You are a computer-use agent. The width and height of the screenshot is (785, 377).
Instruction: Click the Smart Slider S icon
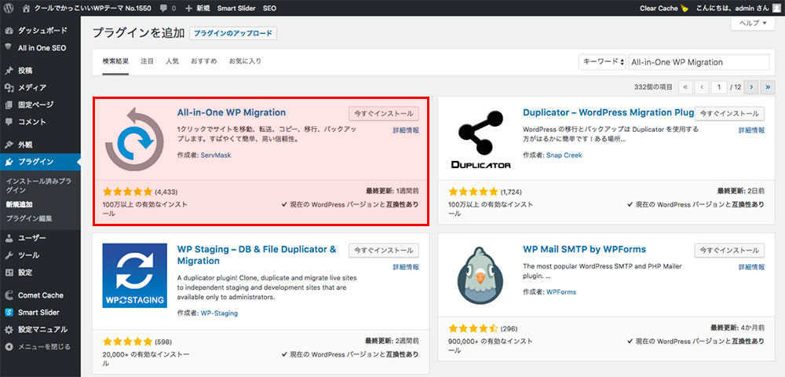(x=9, y=313)
